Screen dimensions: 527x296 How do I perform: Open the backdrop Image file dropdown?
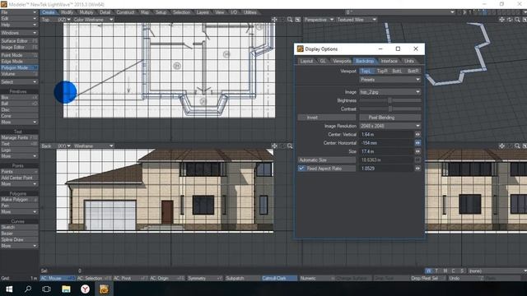click(389, 92)
